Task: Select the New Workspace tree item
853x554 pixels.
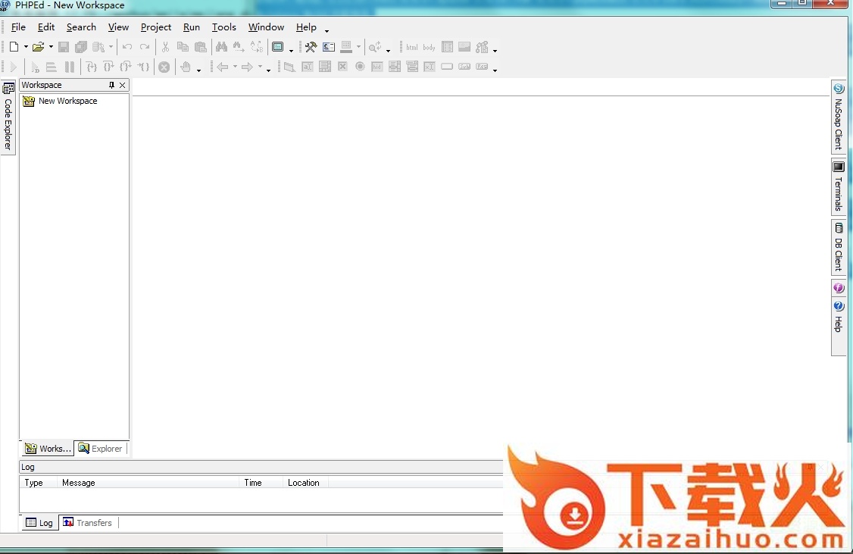Action: 67,101
